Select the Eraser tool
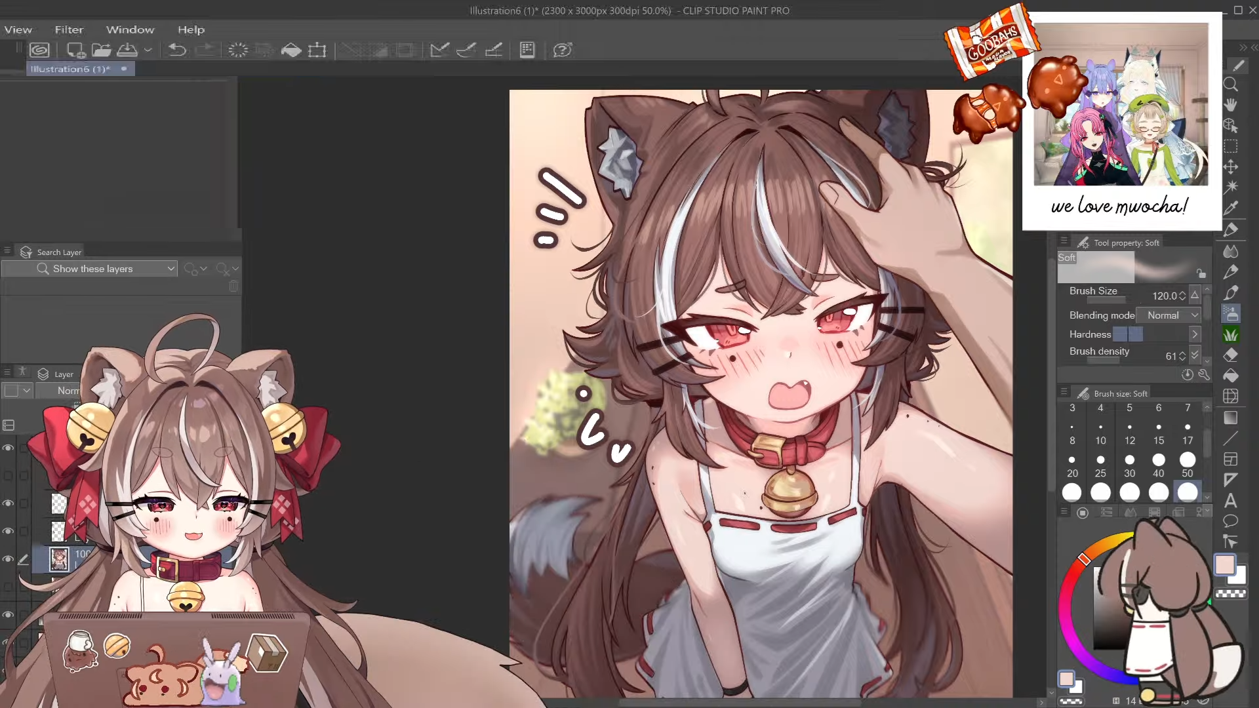 pyautogui.click(x=1231, y=355)
